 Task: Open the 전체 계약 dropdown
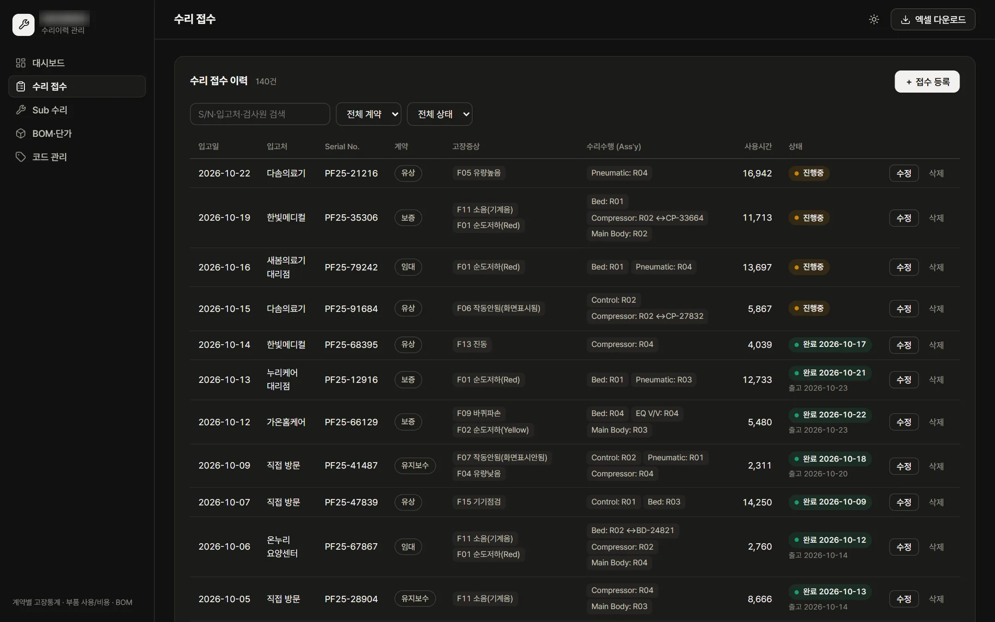pos(369,114)
